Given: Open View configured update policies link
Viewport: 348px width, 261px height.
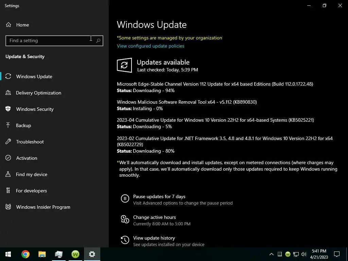Looking at the screenshot, I should tap(151, 46).
